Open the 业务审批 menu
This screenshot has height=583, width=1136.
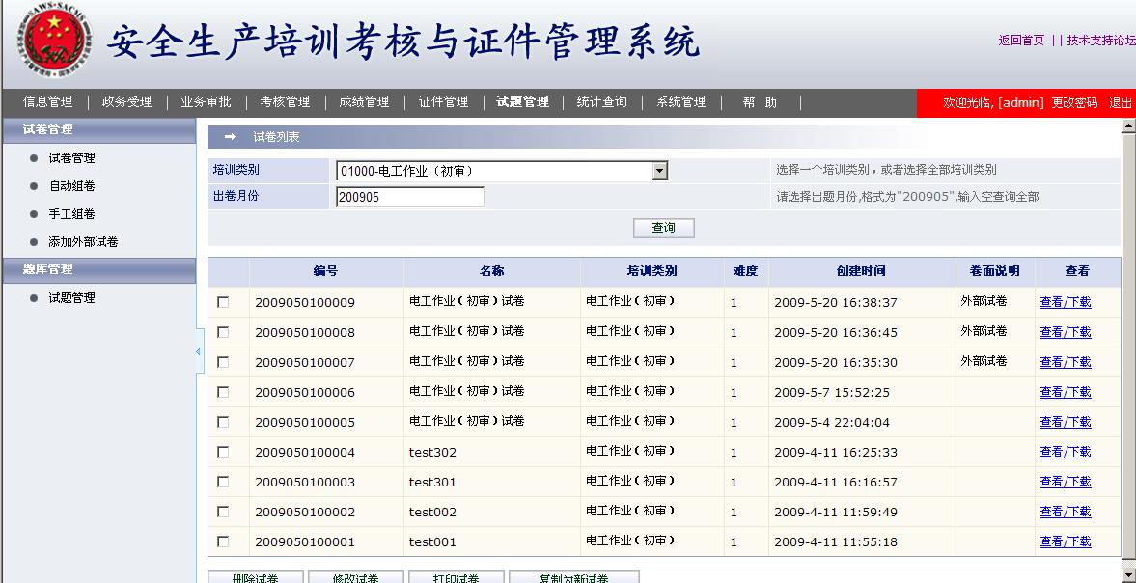pyautogui.click(x=206, y=102)
